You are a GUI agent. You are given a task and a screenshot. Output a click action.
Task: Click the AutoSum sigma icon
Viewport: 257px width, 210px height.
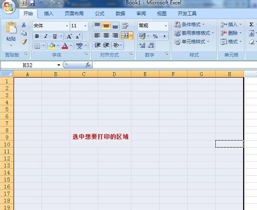click(x=251, y=25)
